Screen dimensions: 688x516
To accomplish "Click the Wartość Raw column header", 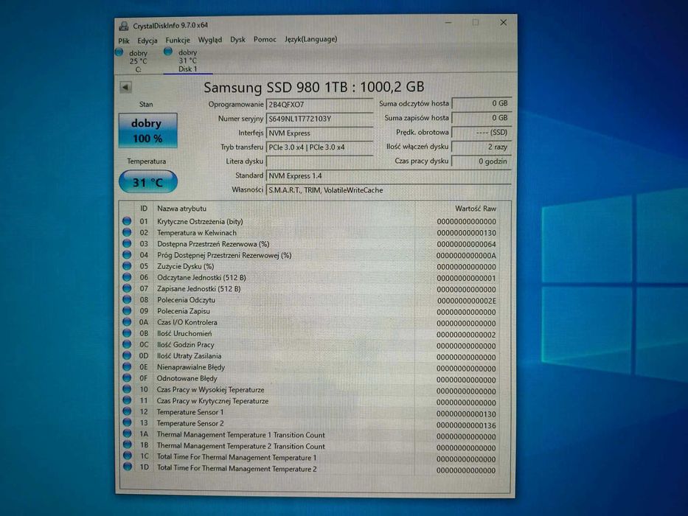I will [476, 209].
